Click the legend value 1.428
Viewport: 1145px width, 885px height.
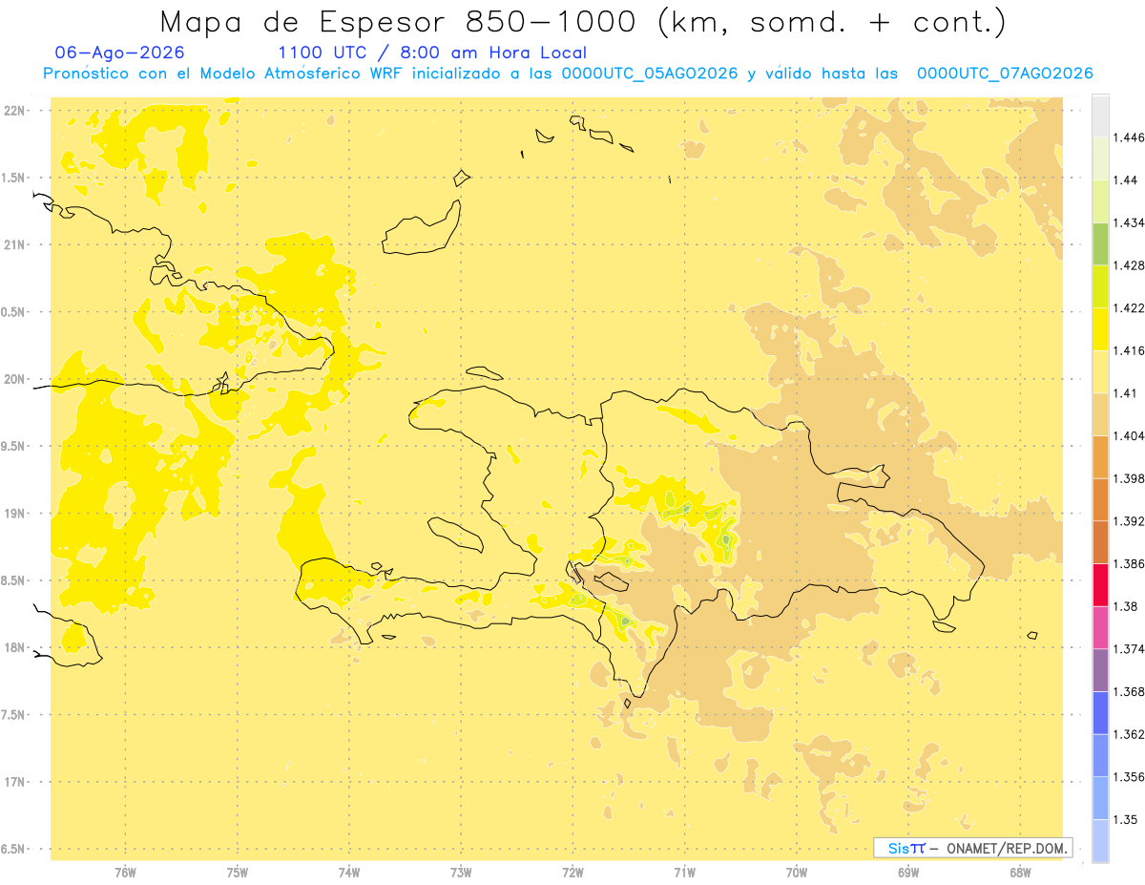tap(1131, 265)
